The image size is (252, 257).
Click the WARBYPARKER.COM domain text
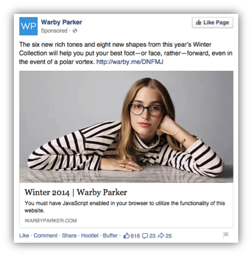(x=51, y=221)
